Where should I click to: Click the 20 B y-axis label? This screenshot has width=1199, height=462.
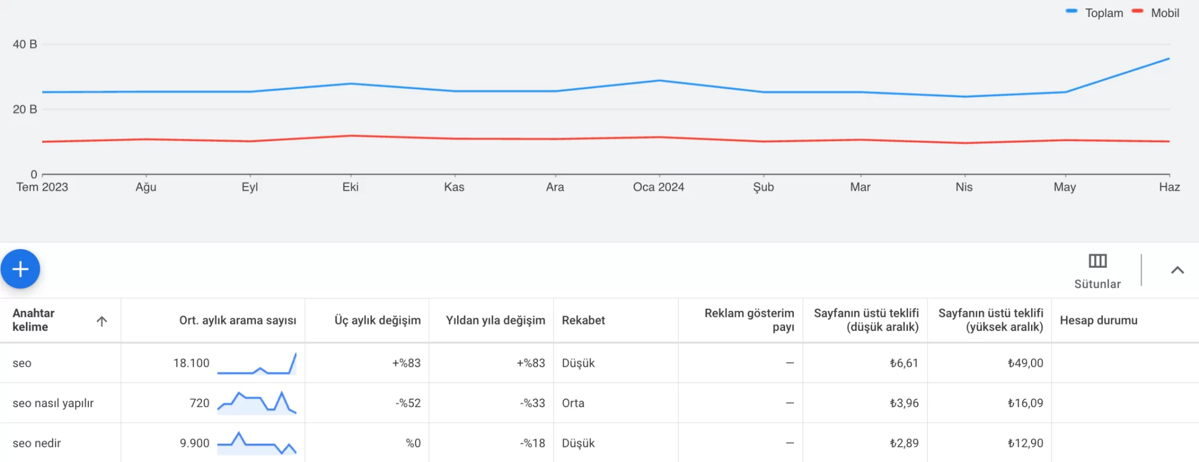click(25, 109)
